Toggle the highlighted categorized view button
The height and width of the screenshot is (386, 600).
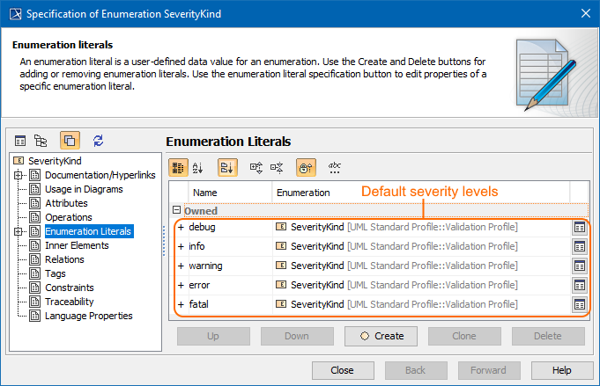(177, 167)
